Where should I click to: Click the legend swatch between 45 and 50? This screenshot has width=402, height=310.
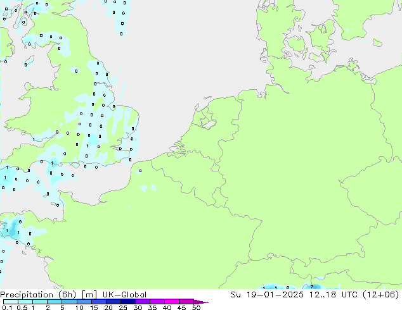186,302
